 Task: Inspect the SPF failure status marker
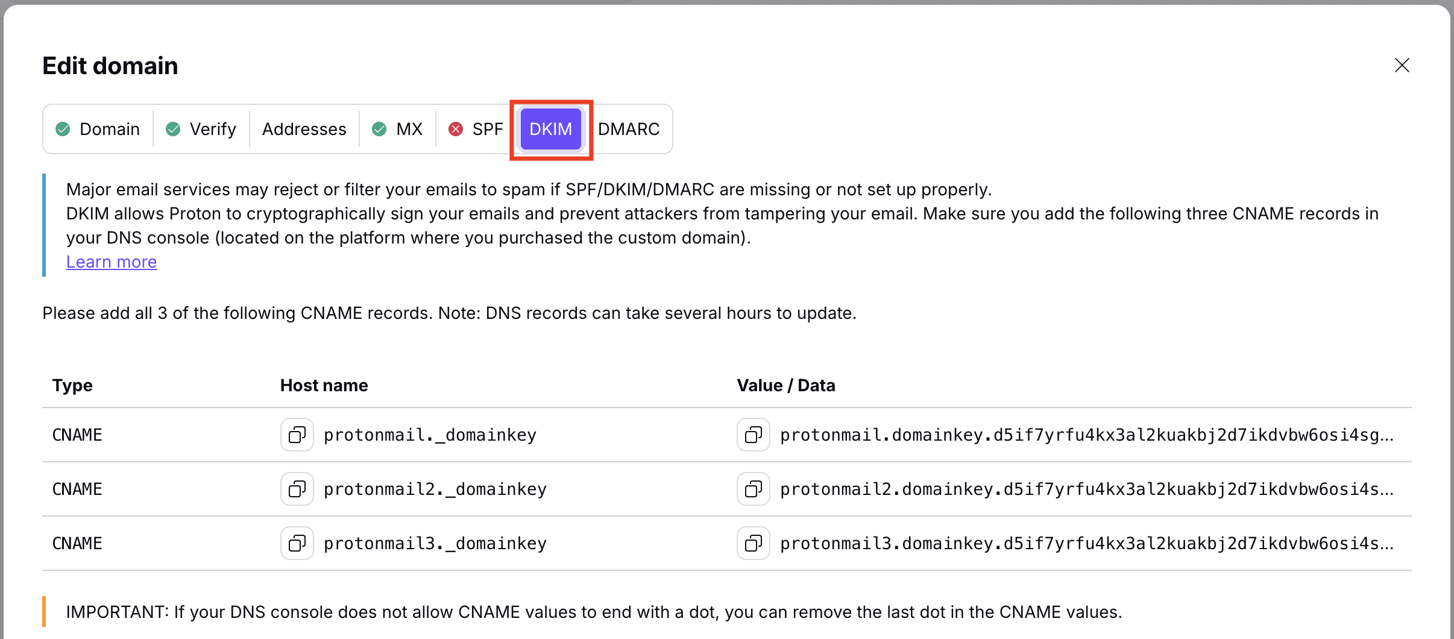point(455,128)
